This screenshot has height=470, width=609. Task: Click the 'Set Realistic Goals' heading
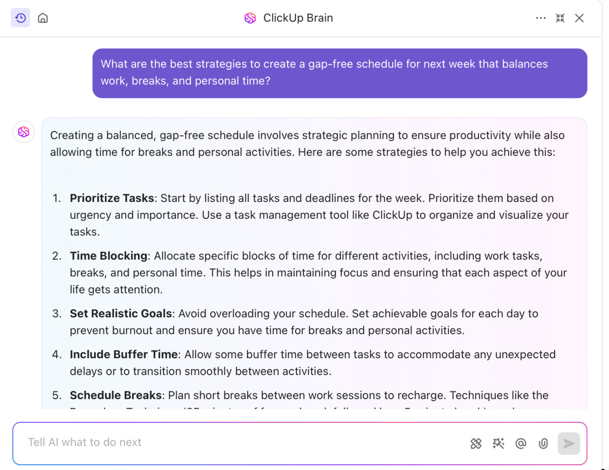click(121, 314)
